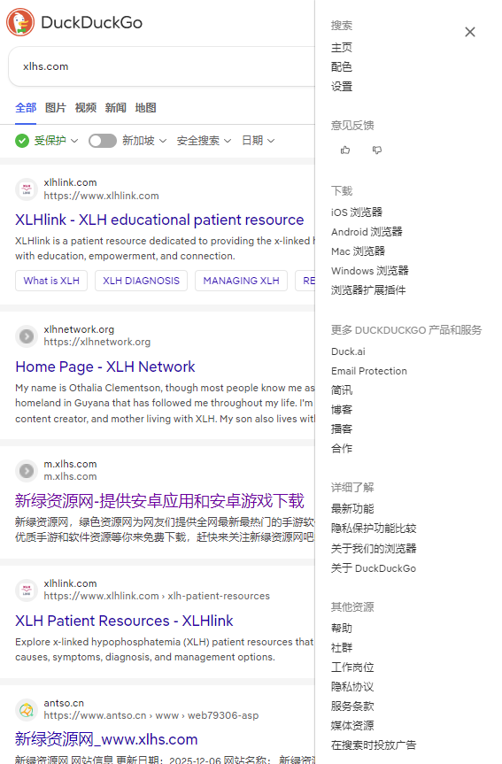Switch to the 地图 tab

(146, 108)
